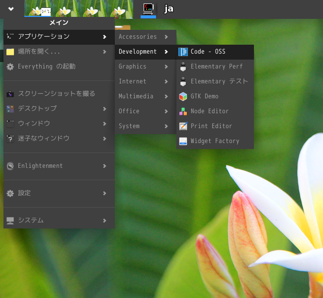Launch Elementary Perf
The width and height of the screenshot is (323, 298).
[215, 67]
